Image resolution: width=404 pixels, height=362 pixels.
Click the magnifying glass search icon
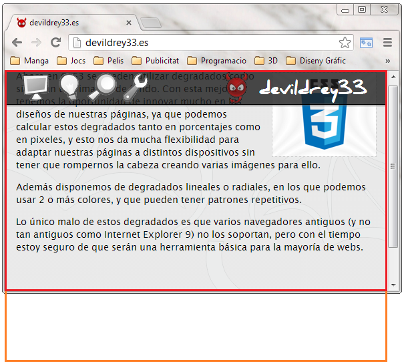click(x=105, y=85)
